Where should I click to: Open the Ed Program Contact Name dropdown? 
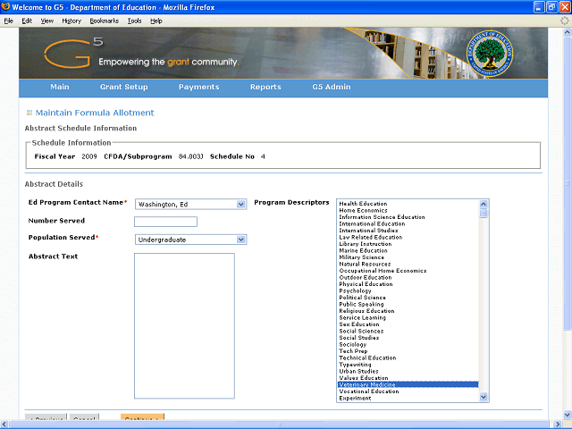click(x=240, y=204)
